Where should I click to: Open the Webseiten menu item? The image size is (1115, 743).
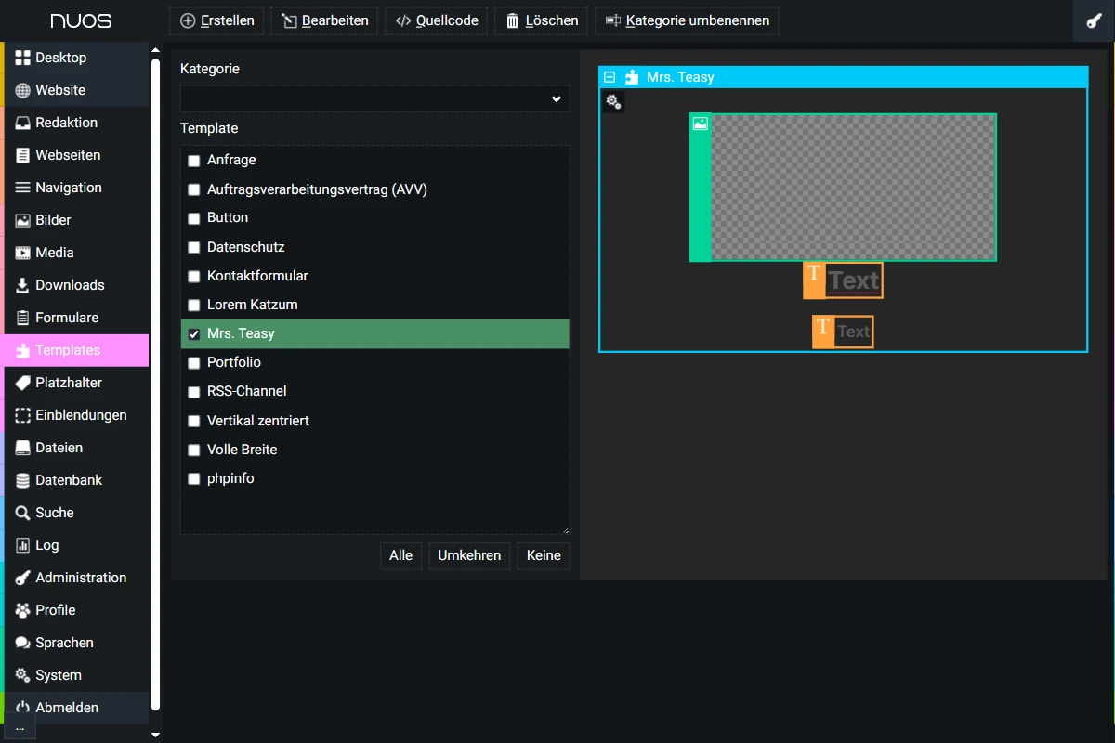67,155
